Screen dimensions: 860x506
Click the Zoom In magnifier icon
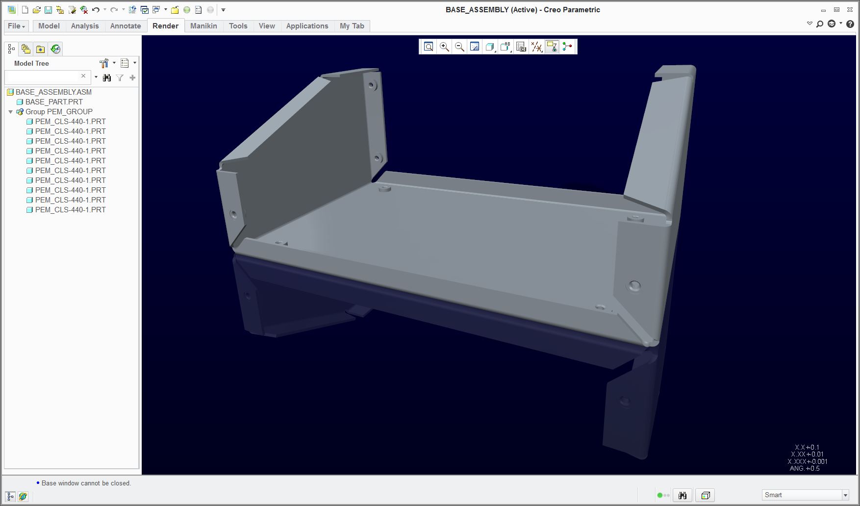(444, 47)
